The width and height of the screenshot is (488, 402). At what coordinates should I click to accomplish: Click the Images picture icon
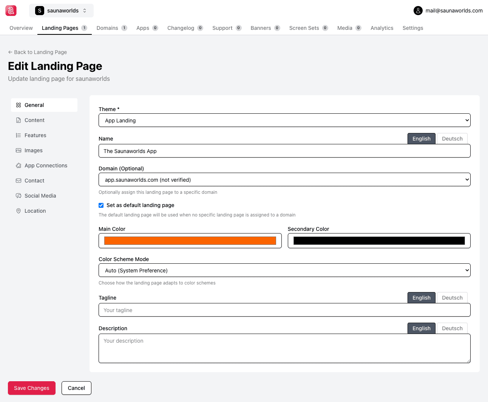(19, 150)
